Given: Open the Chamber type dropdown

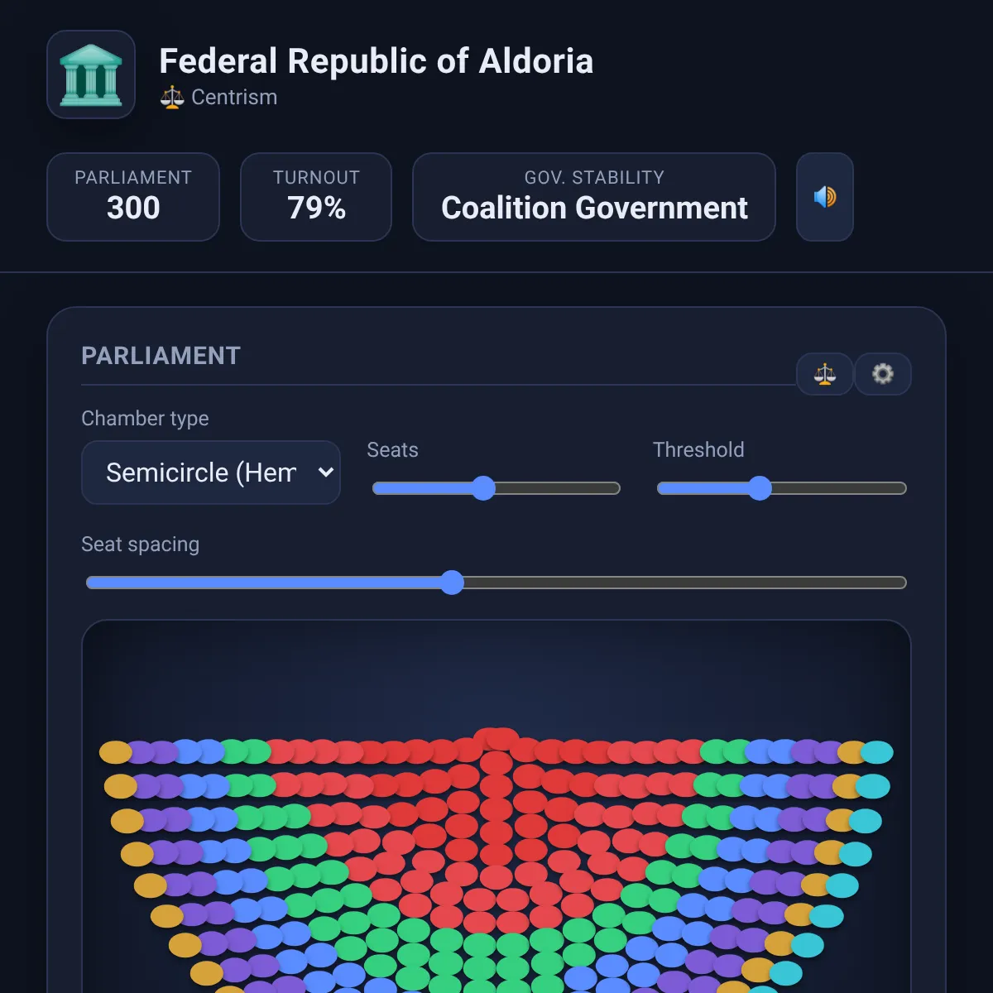Looking at the screenshot, I should [x=211, y=473].
